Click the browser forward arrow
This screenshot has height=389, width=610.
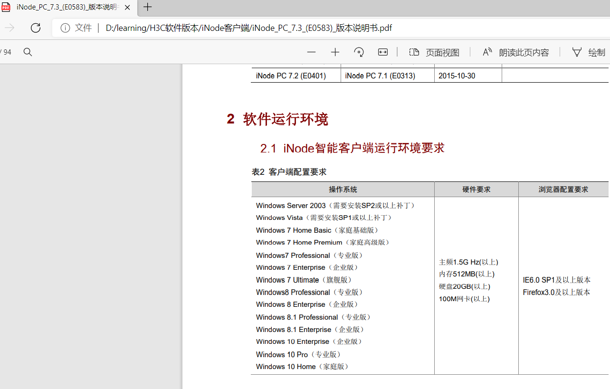pos(10,28)
